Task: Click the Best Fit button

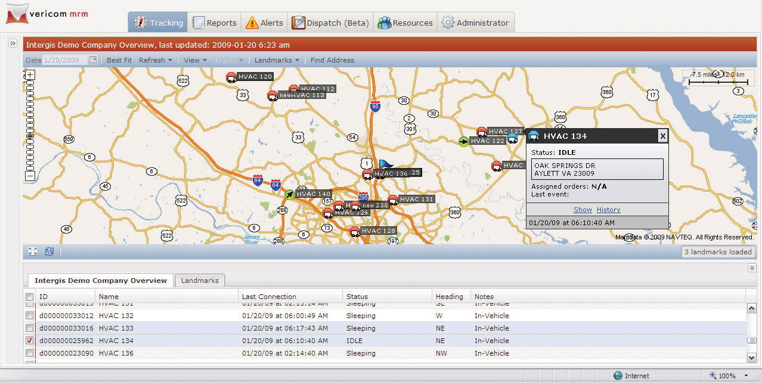Action: tap(119, 60)
